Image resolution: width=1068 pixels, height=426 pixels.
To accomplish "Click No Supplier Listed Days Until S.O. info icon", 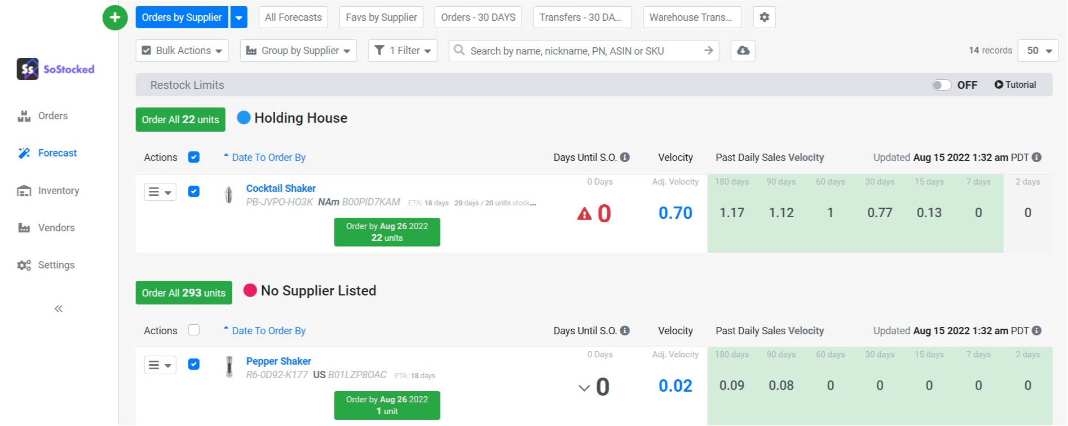I will coord(625,331).
